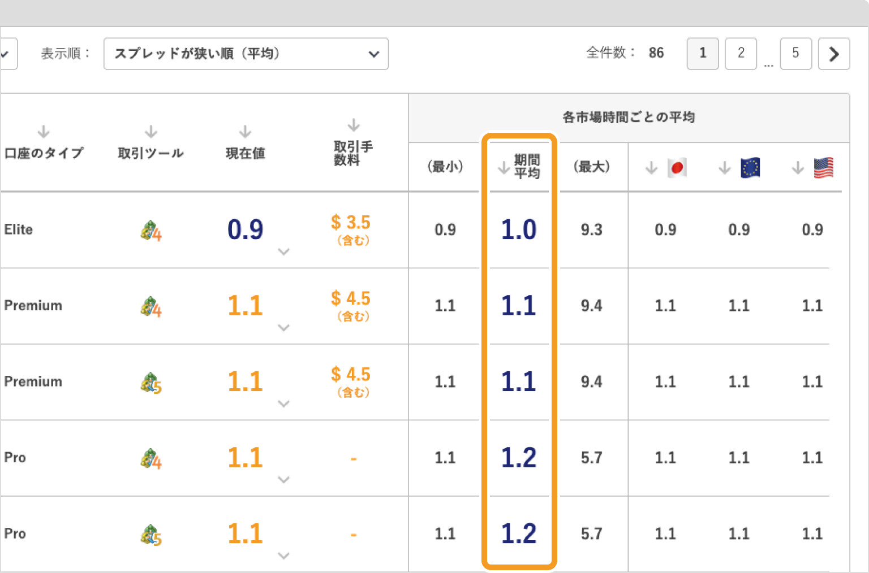Click sort arrow above 取引ツール column
The image size is (869, 573).
pyautogui.click(x=150, y=132)
